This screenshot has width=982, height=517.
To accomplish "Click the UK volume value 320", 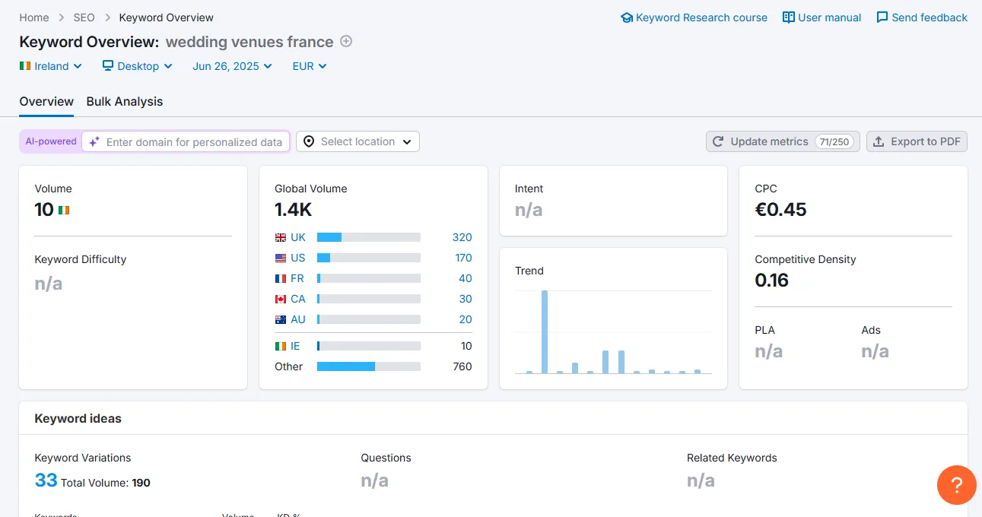I will pos(462,237).
